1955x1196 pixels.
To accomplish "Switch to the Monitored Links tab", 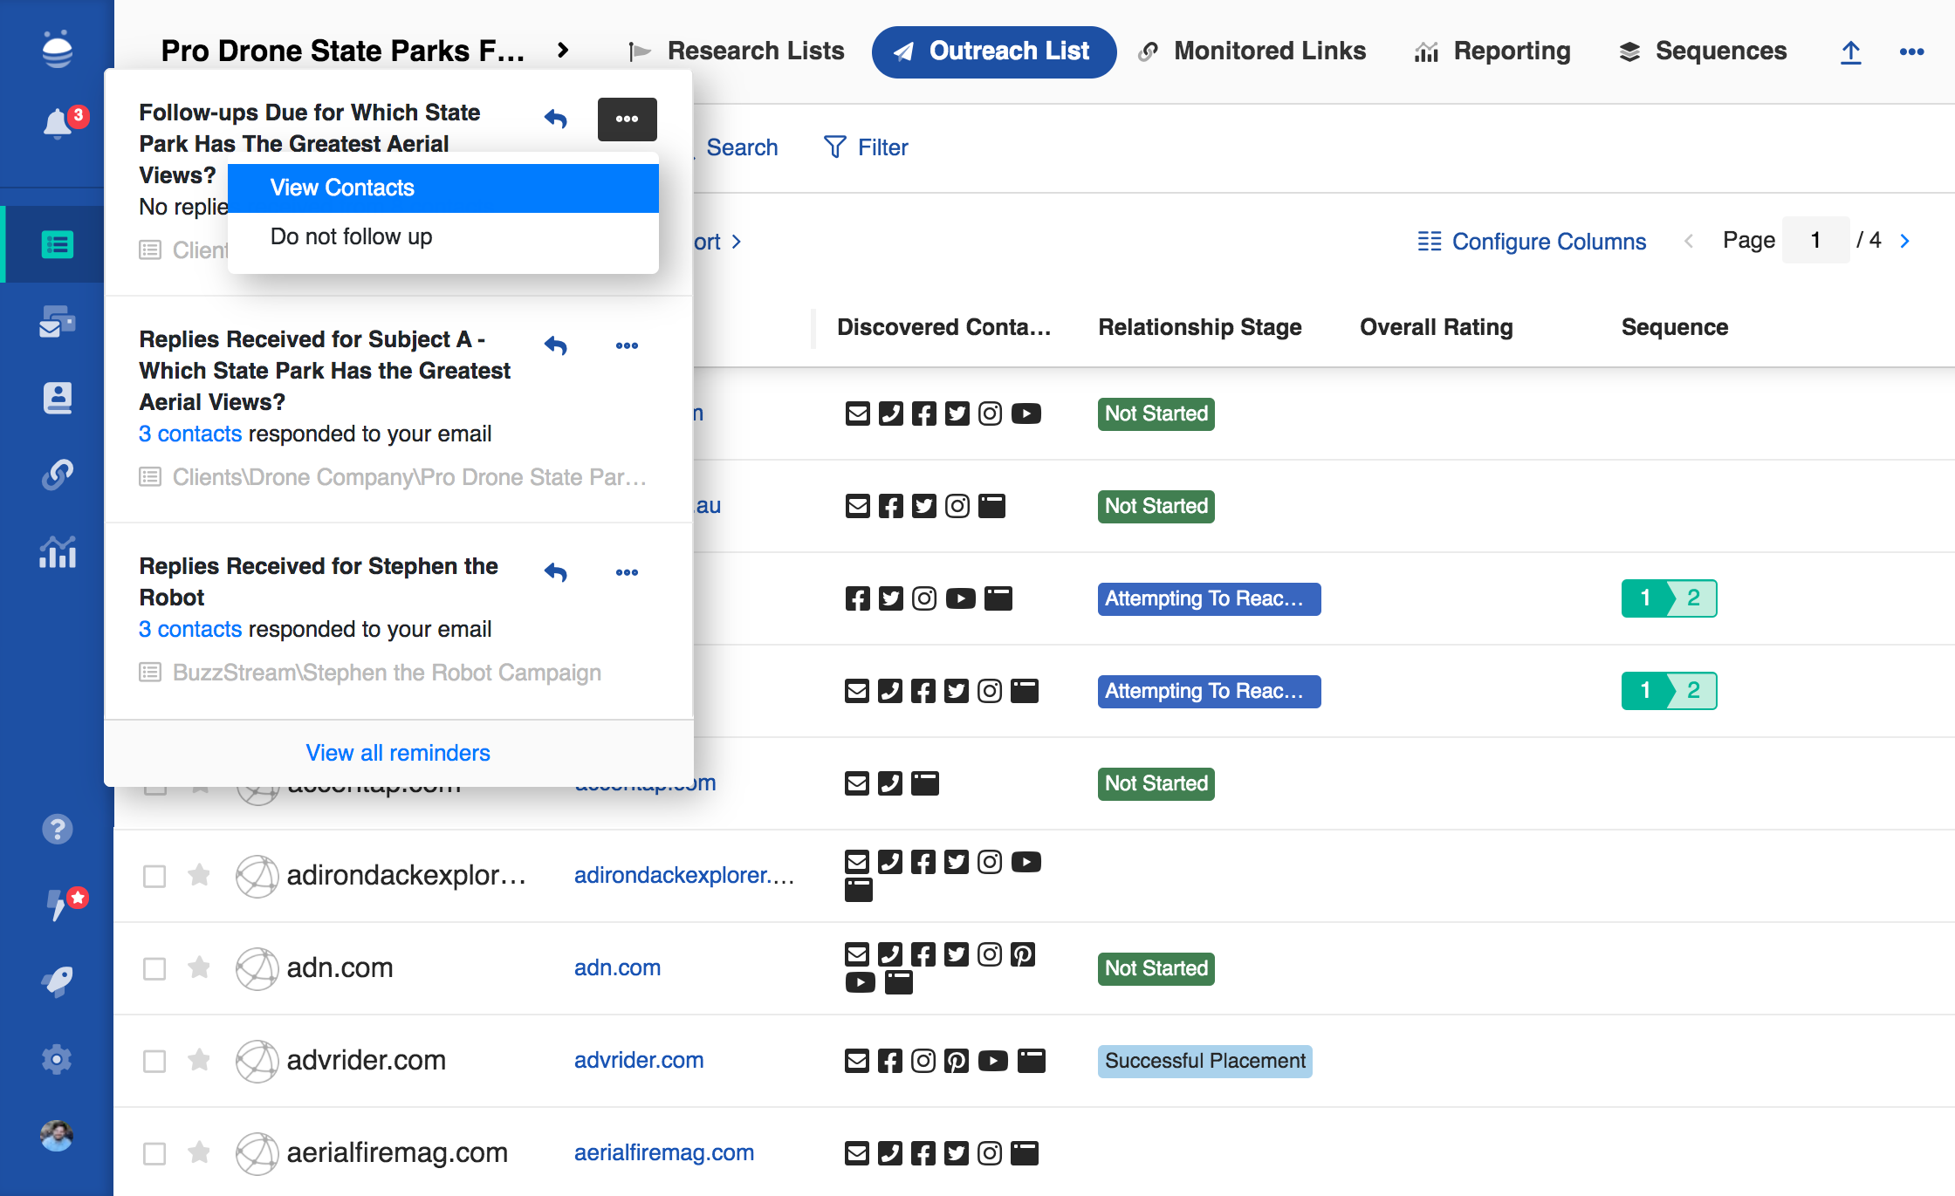I will click(x=1252, y=51).
